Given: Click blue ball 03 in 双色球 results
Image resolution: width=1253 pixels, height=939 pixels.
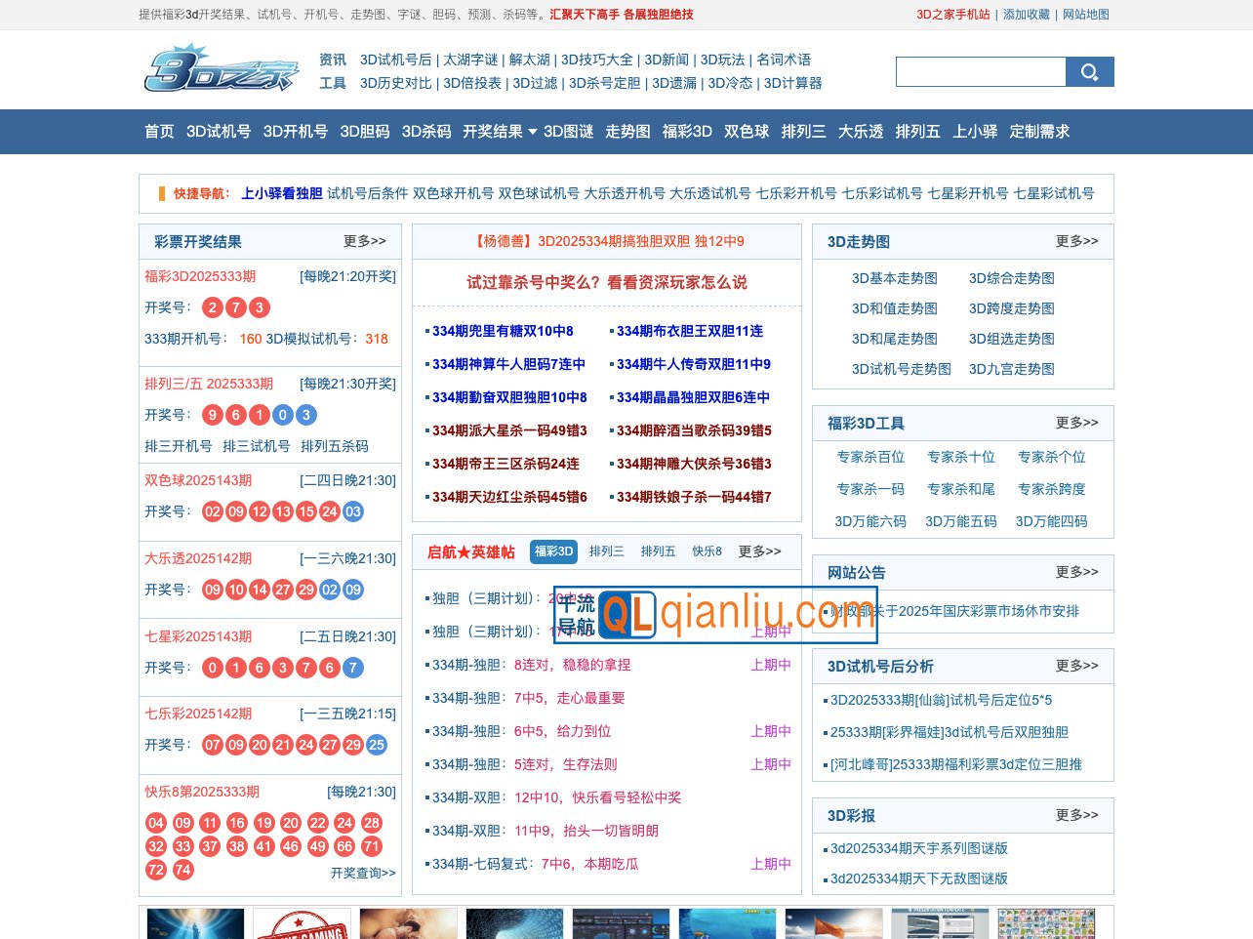Looking at the screenshot, I should pyautogui.click(x=353, y=511).
